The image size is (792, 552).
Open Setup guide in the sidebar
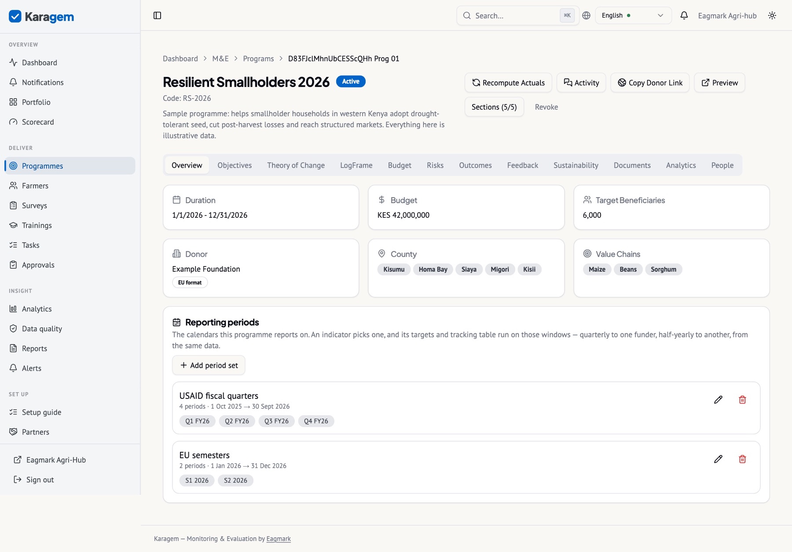click(x=70, y=412)
